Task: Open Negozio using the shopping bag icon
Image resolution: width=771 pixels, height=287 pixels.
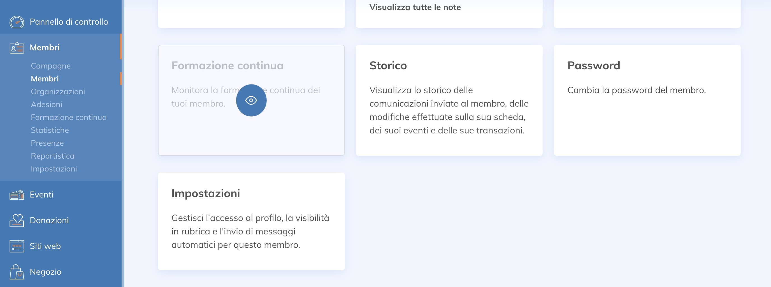Action: 17,271
